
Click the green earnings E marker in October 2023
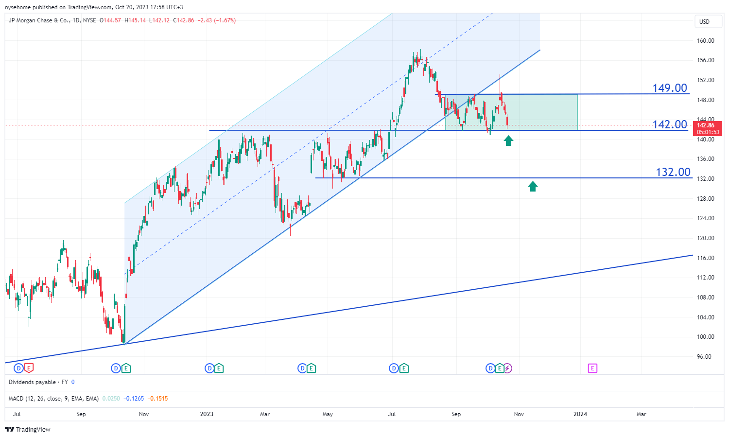[499, 368]
